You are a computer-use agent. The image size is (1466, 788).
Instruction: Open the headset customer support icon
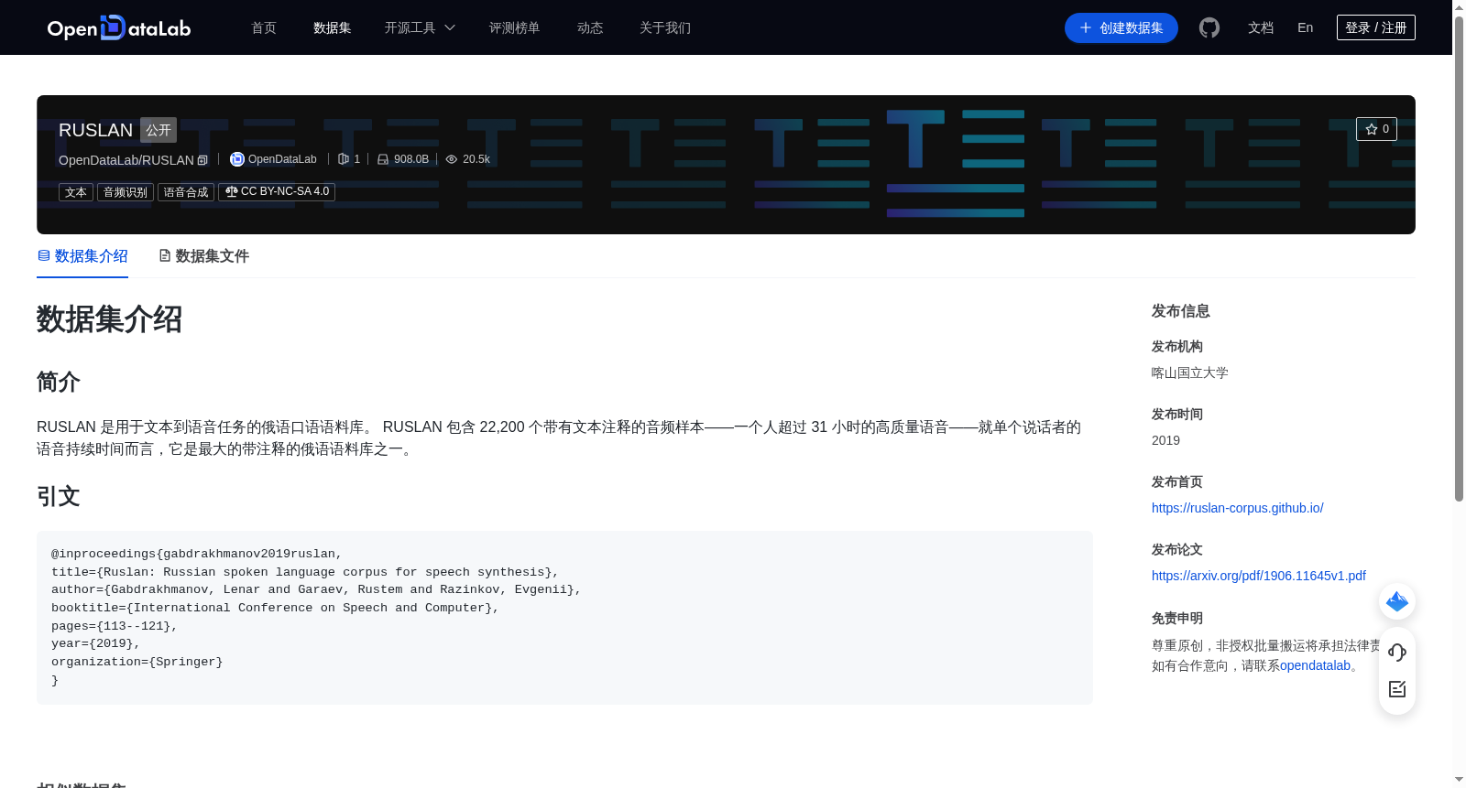pyautogui.click(x=1397, y=652)
